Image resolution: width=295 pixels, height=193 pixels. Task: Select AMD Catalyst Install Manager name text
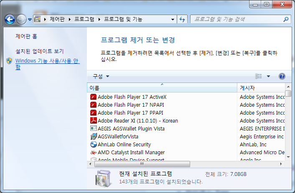pos(131,152)
